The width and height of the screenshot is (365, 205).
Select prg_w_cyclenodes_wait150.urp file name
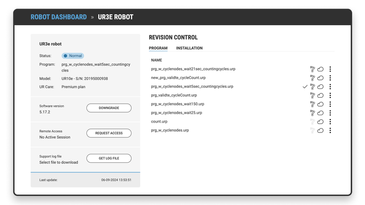(178, 104)
